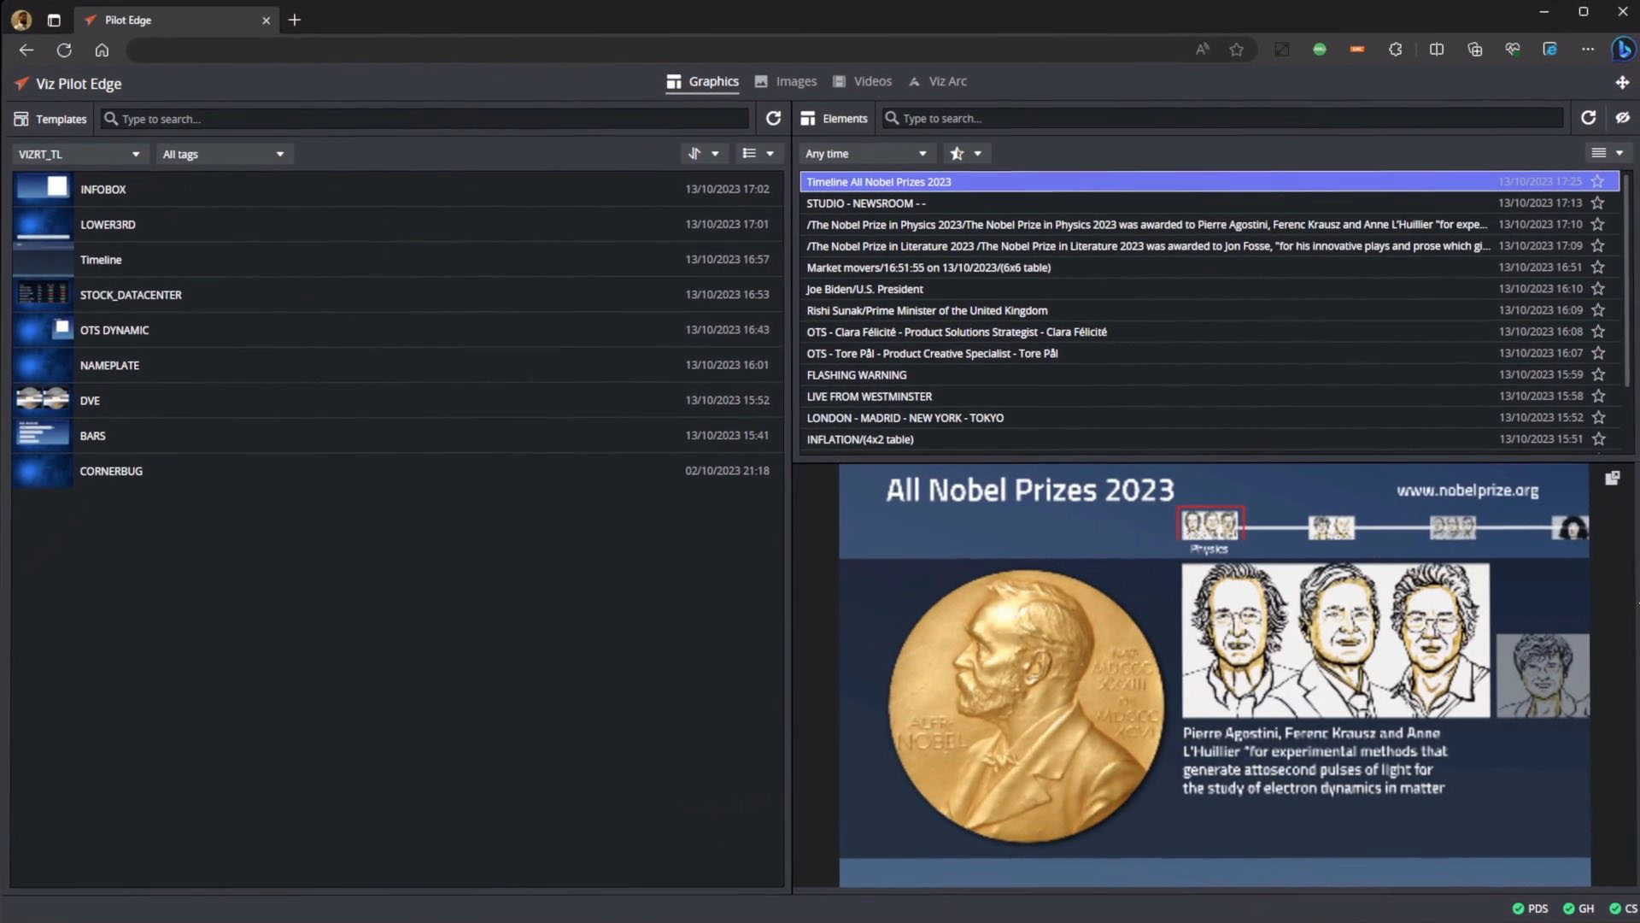1640x923 pixels.
Task: Go back in the browser
Action: [26, 50]
